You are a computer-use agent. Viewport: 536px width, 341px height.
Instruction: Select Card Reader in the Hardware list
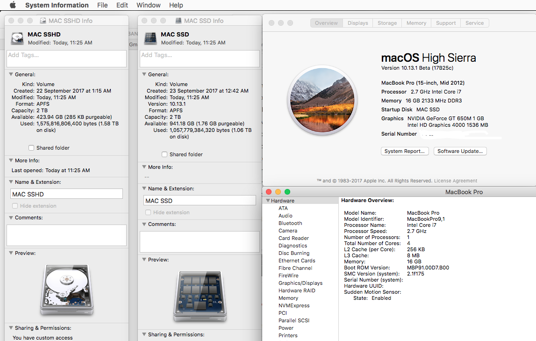pyautogui.click(x=293, y=239)
